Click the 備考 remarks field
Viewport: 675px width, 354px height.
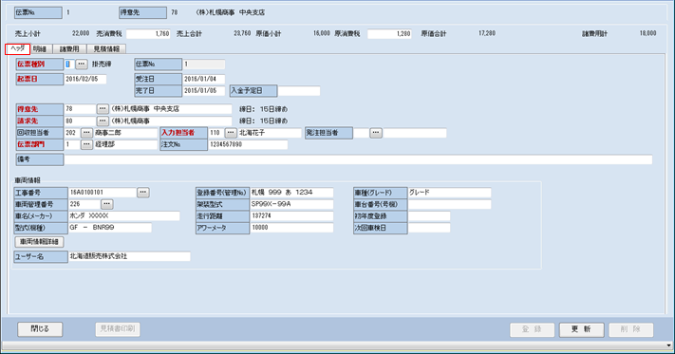pos(358,159)
